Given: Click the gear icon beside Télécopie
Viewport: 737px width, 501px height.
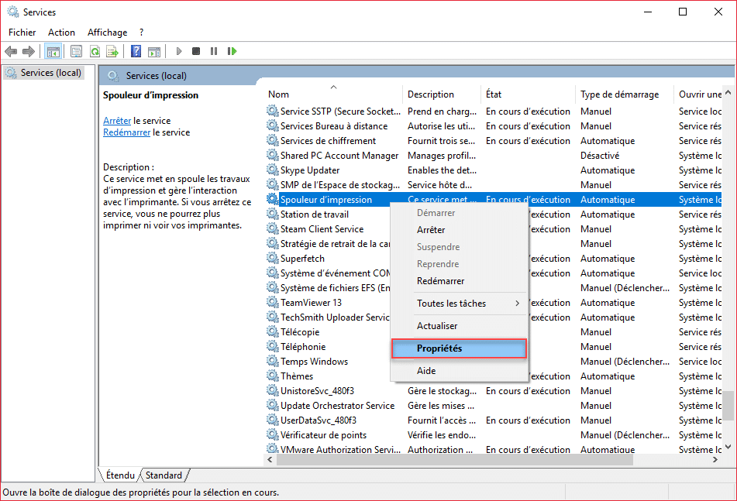Looking at the screenshot, I should 273,331.
